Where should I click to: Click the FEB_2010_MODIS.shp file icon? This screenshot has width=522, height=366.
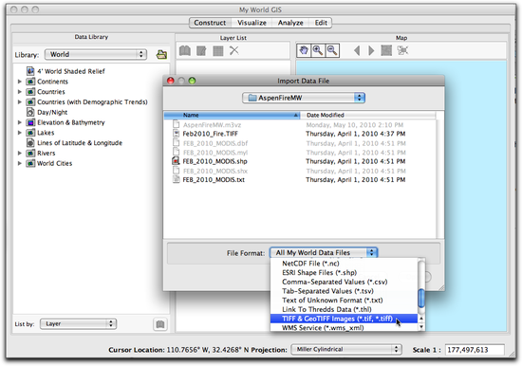click(x=176, y=161)
